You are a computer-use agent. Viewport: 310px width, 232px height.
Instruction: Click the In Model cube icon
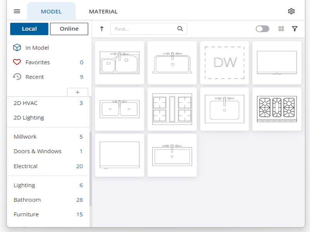pos(17,48)
